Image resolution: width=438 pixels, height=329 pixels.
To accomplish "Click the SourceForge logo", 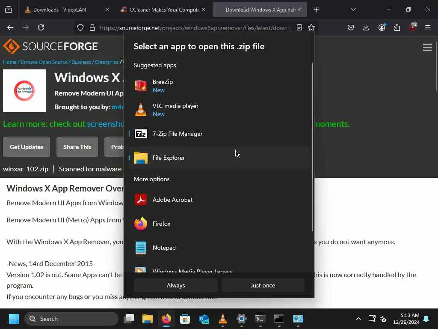I will pyautogui.click(x=50, y=46).
